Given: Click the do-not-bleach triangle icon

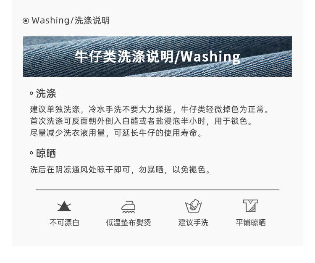Looking at the screenshot, I should (64, 206).
